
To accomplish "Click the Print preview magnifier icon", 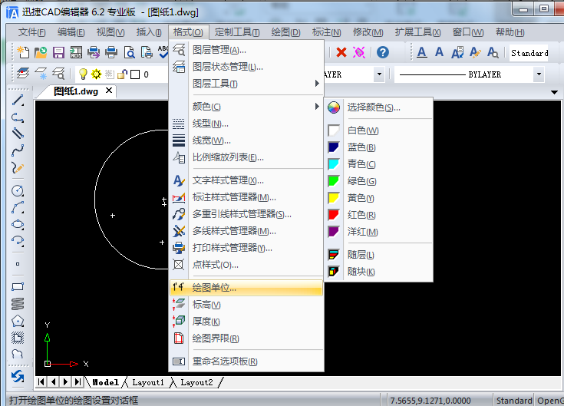I will click(129, 52).
